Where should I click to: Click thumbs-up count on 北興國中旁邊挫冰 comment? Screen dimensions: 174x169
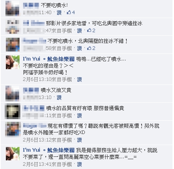pos(91,31)
